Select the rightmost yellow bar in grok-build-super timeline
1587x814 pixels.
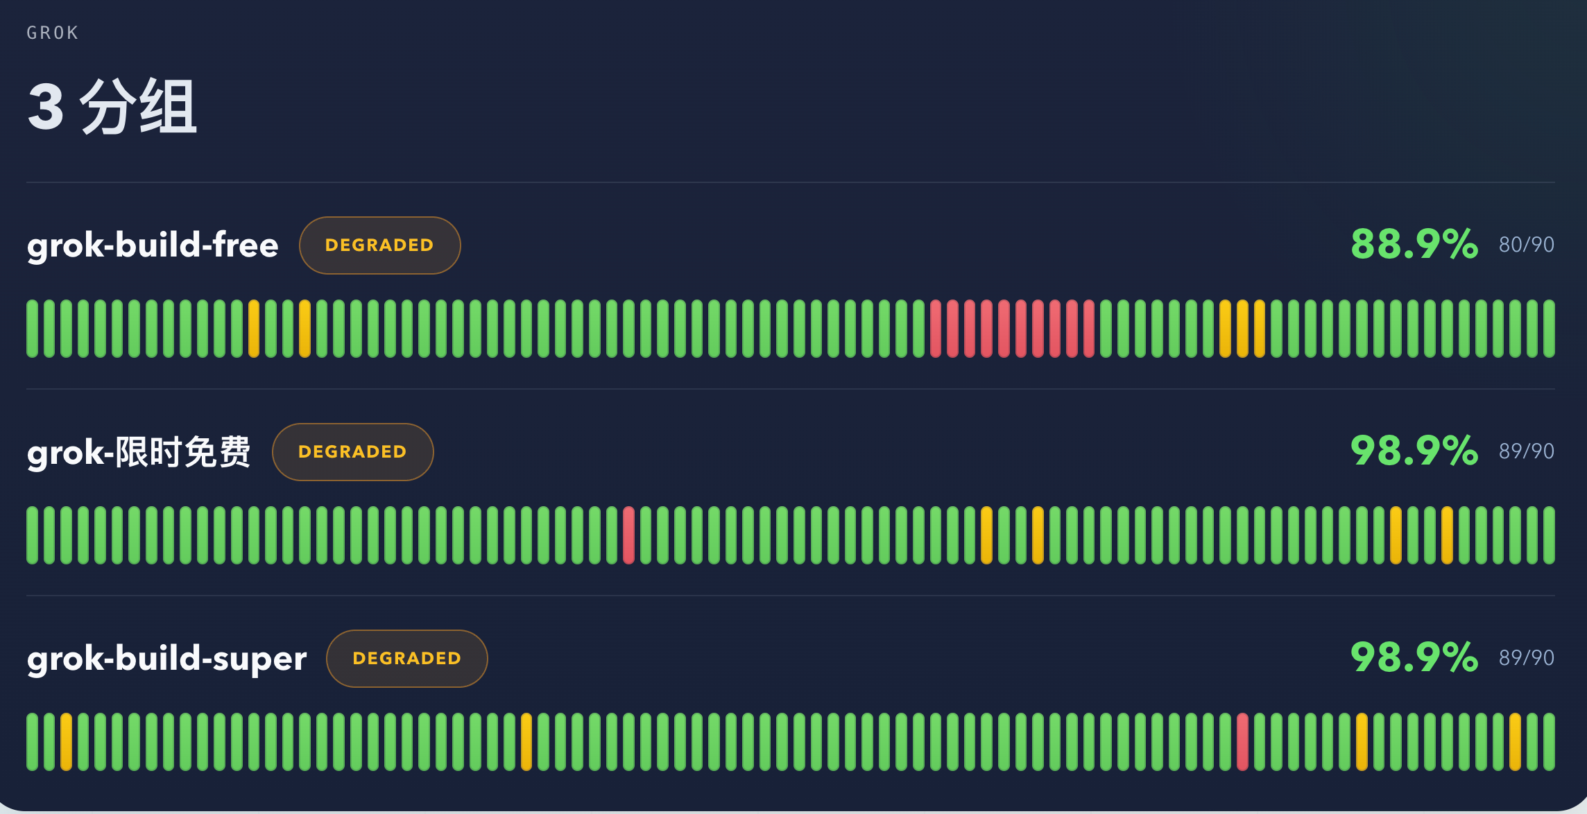pos(1516,742)
